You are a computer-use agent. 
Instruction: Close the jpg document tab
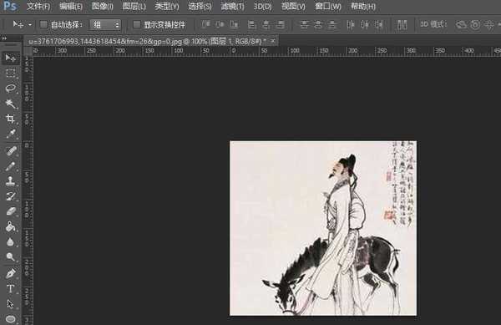273,41
